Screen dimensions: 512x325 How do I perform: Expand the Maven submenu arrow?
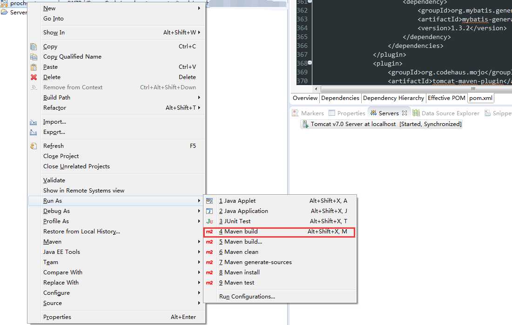coord(199,242)
